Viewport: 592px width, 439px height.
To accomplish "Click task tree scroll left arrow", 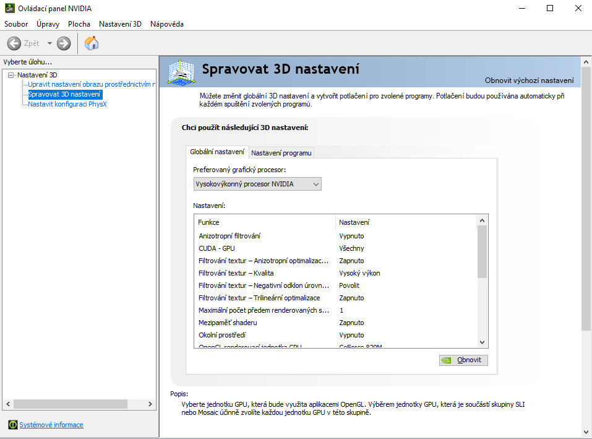I will pos(8,404).
